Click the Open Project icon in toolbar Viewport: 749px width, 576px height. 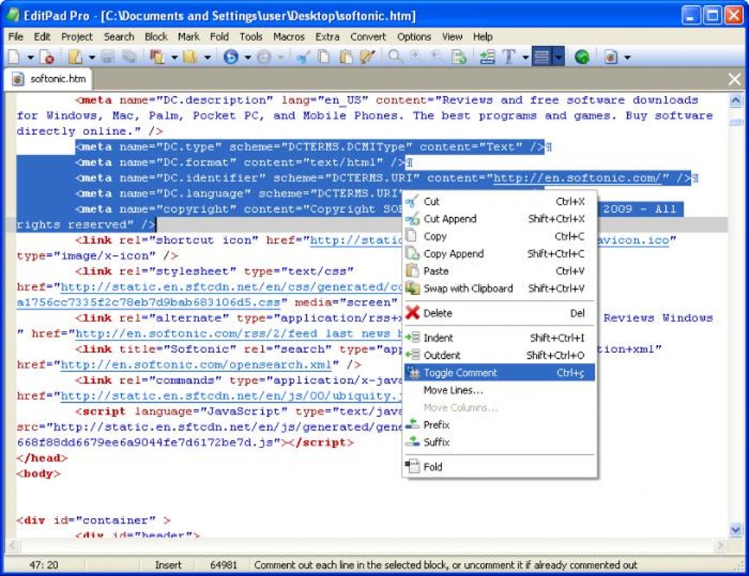(x=157, y=57)
